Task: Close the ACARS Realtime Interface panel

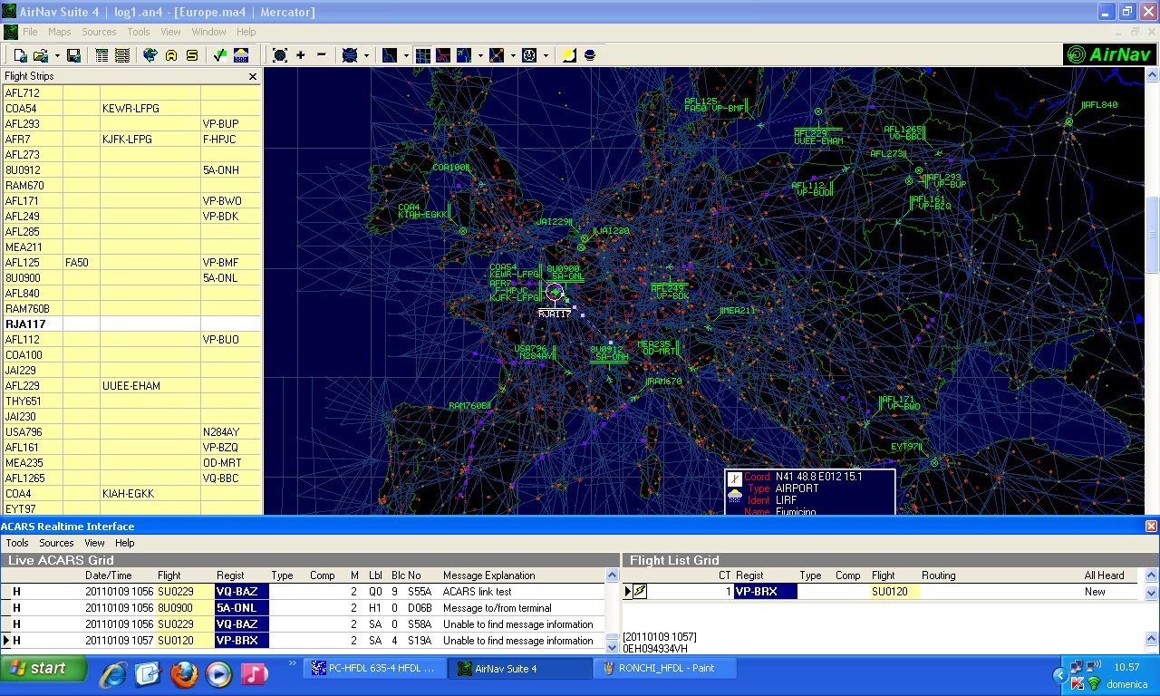Action: 1151,526
